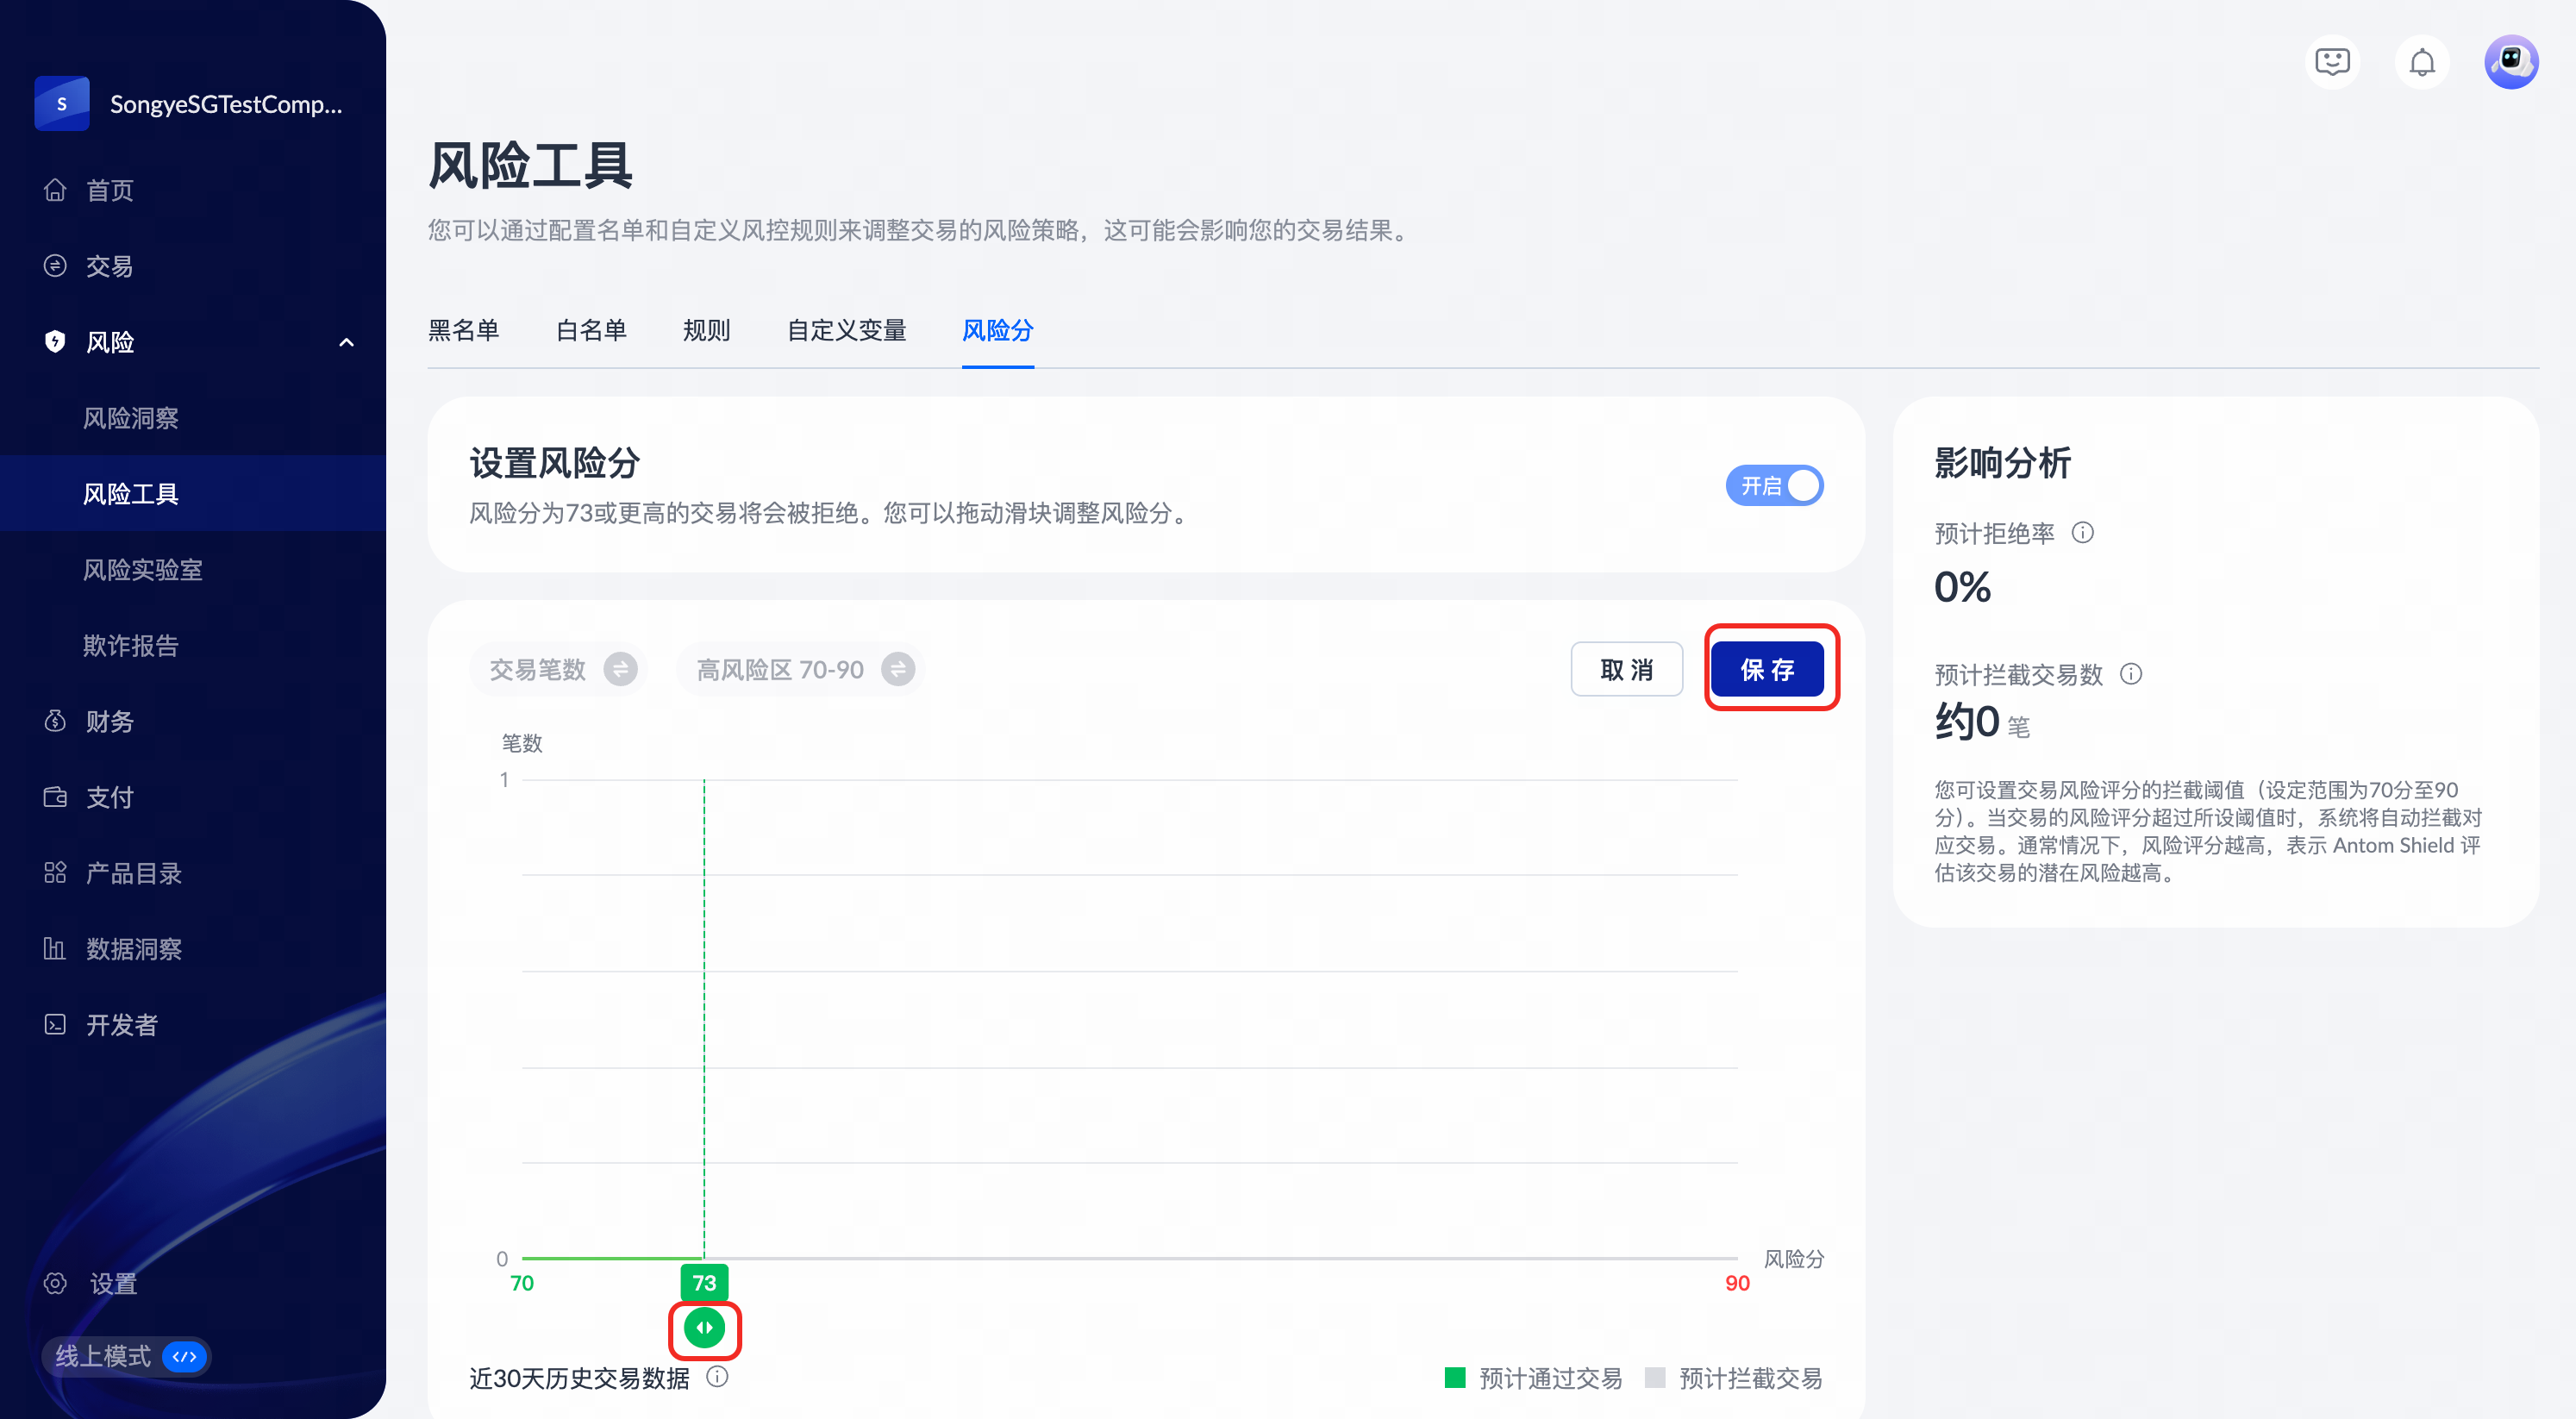Switch to the 黑名单 tab
This screenshot has width=2576, height=1419.
463,330
